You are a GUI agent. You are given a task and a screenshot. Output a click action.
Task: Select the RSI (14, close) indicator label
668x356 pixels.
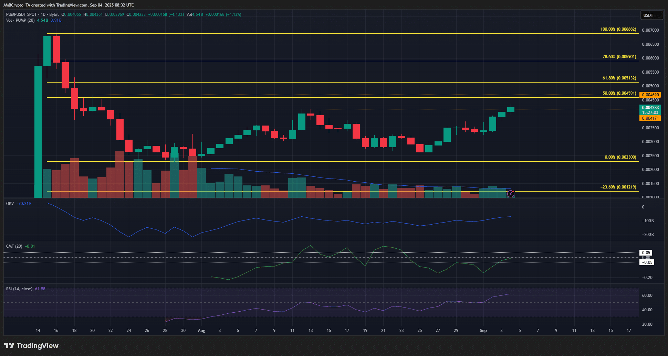(19, 289)
